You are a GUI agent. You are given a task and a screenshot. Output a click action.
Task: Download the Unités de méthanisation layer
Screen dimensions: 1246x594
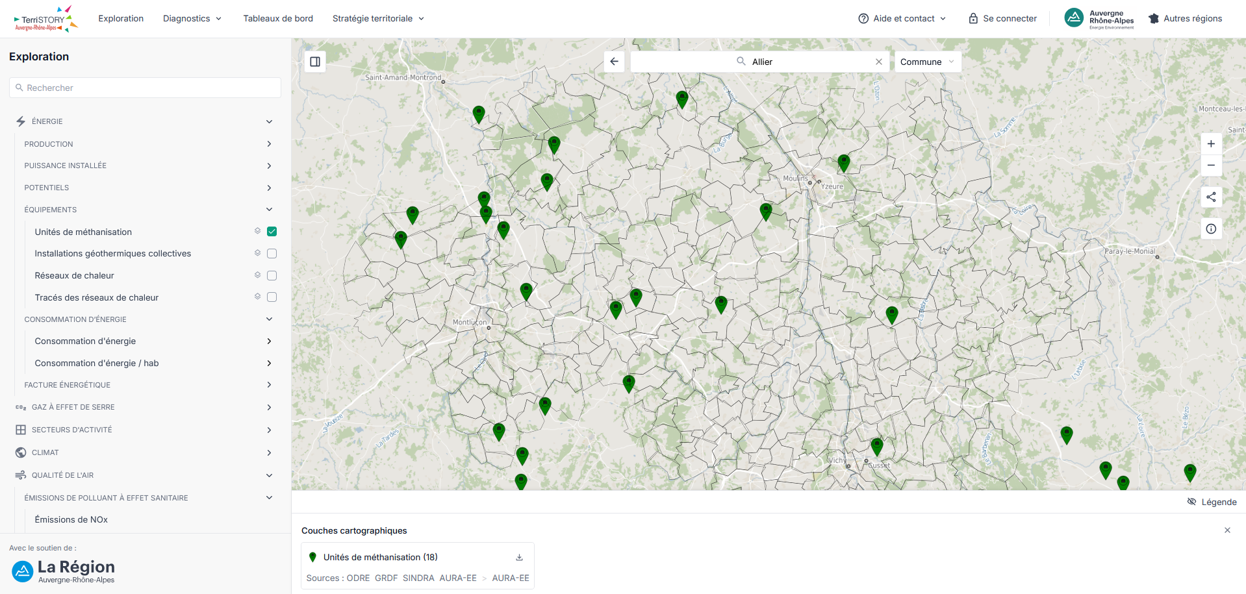pyautogui.click(x=519, y=558)
